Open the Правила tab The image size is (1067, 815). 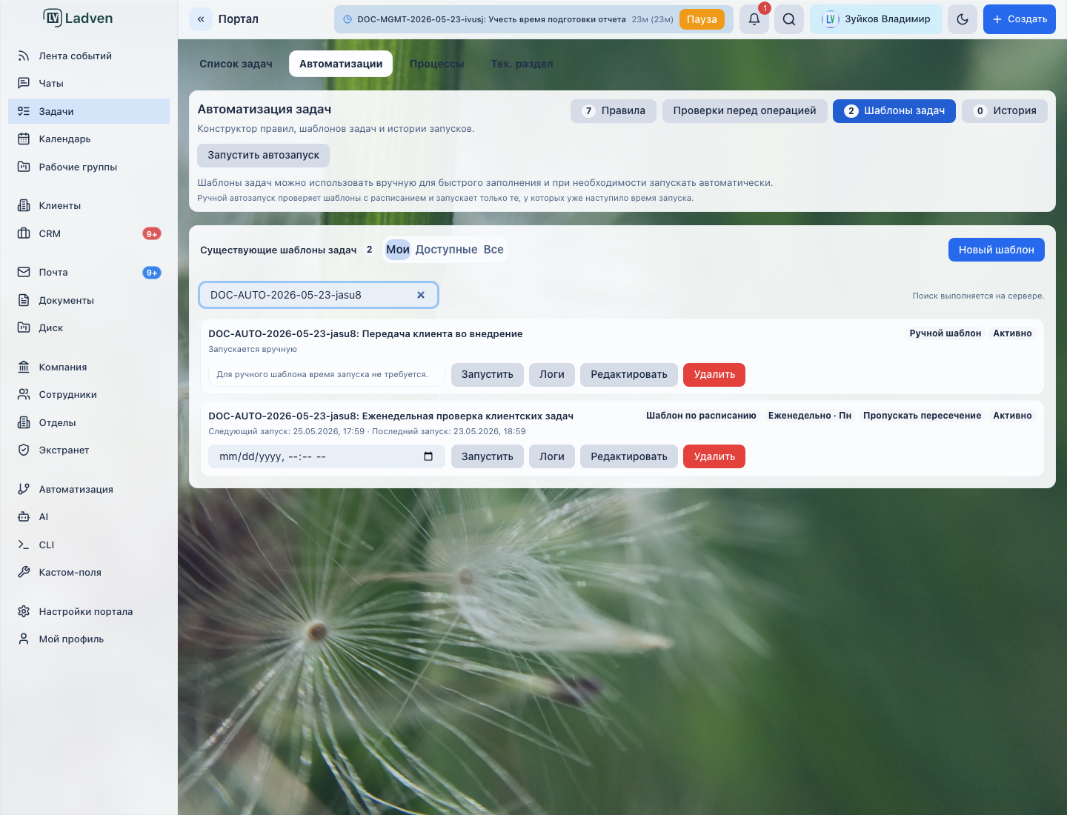click(x=614, y=111)
